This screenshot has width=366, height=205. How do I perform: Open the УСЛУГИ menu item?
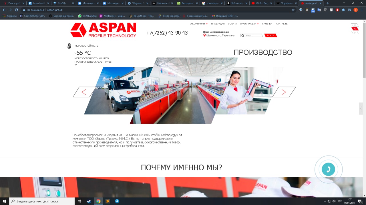coord(232,24)
